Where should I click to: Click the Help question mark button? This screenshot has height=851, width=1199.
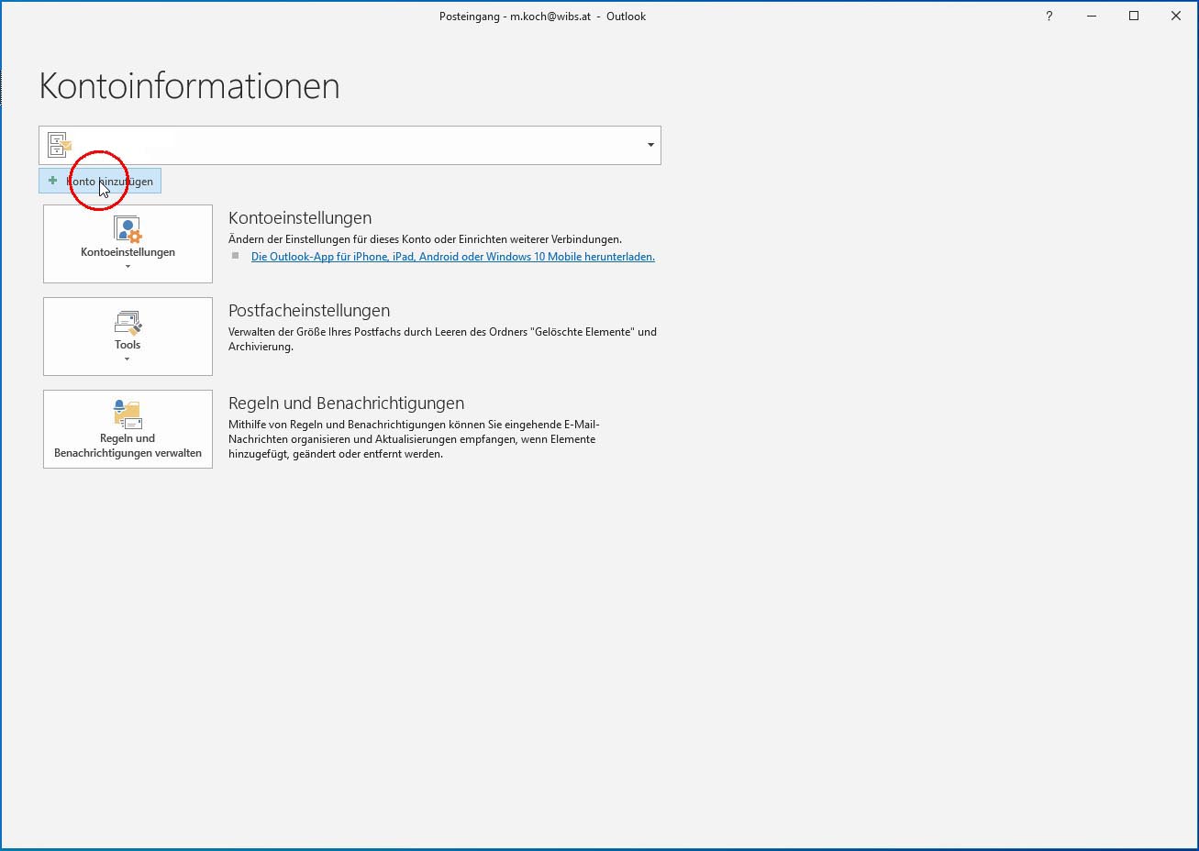click(x=1049, y=17)
